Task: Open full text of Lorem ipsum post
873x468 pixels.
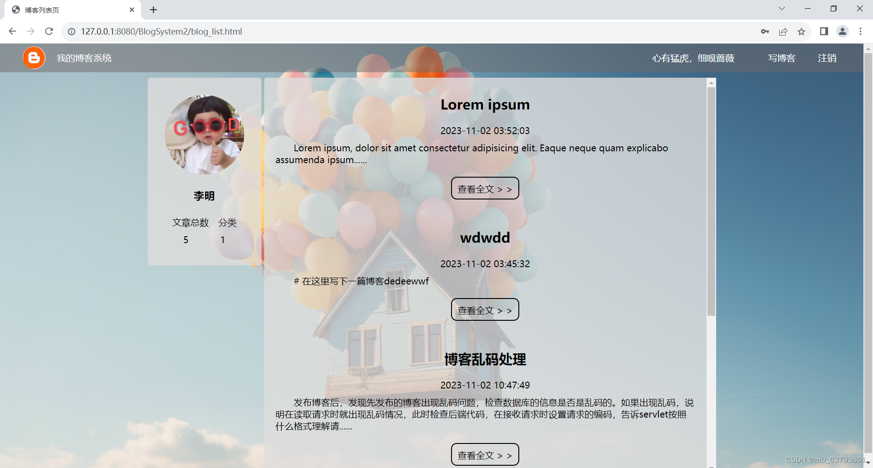Action: pos(485,188)
